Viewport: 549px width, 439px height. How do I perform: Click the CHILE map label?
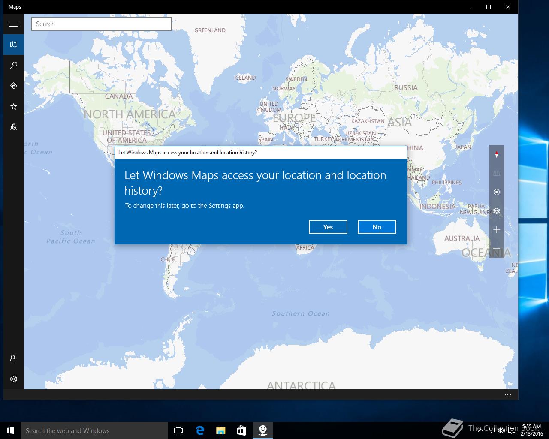pos(168,259)
